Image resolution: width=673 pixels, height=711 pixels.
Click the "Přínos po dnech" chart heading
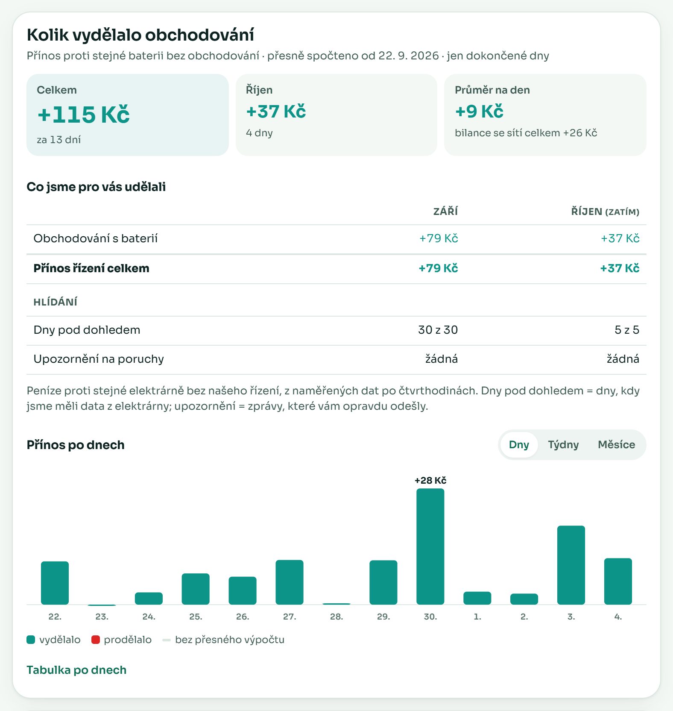[76, 445]
